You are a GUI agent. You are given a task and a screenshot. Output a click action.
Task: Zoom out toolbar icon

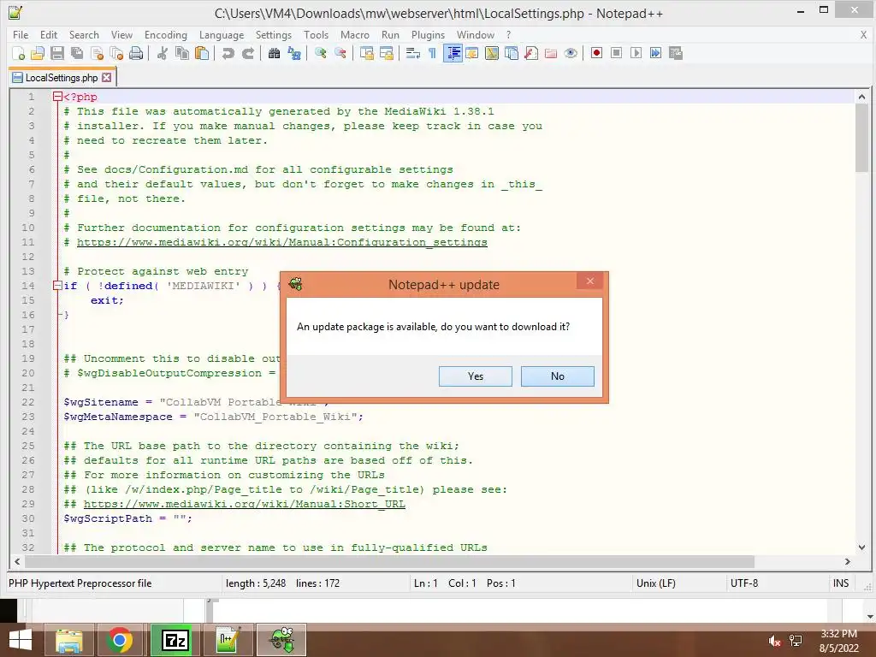point(340,53)
